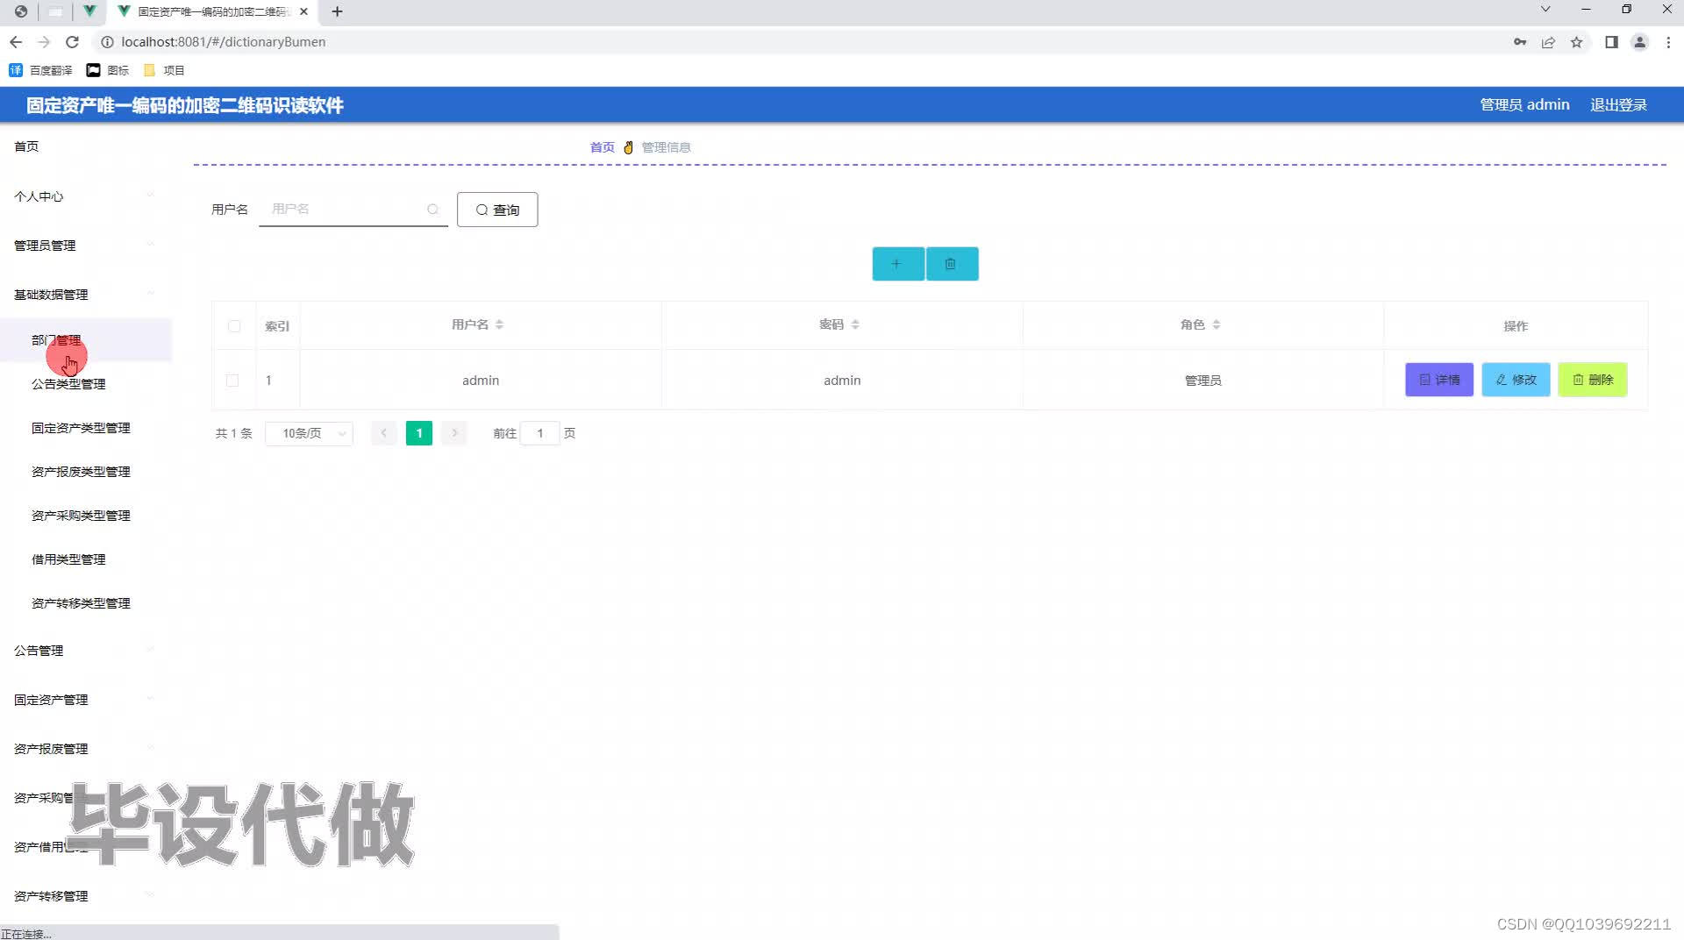Select 公告类型管理 in the sidebar
Screen dimensions: 1684x940
68,383
